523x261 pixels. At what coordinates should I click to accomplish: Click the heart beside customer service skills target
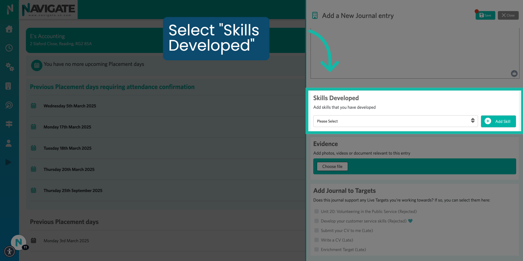(x=411, y=221)
